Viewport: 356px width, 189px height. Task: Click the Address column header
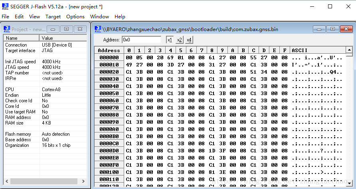click(109, 50)
